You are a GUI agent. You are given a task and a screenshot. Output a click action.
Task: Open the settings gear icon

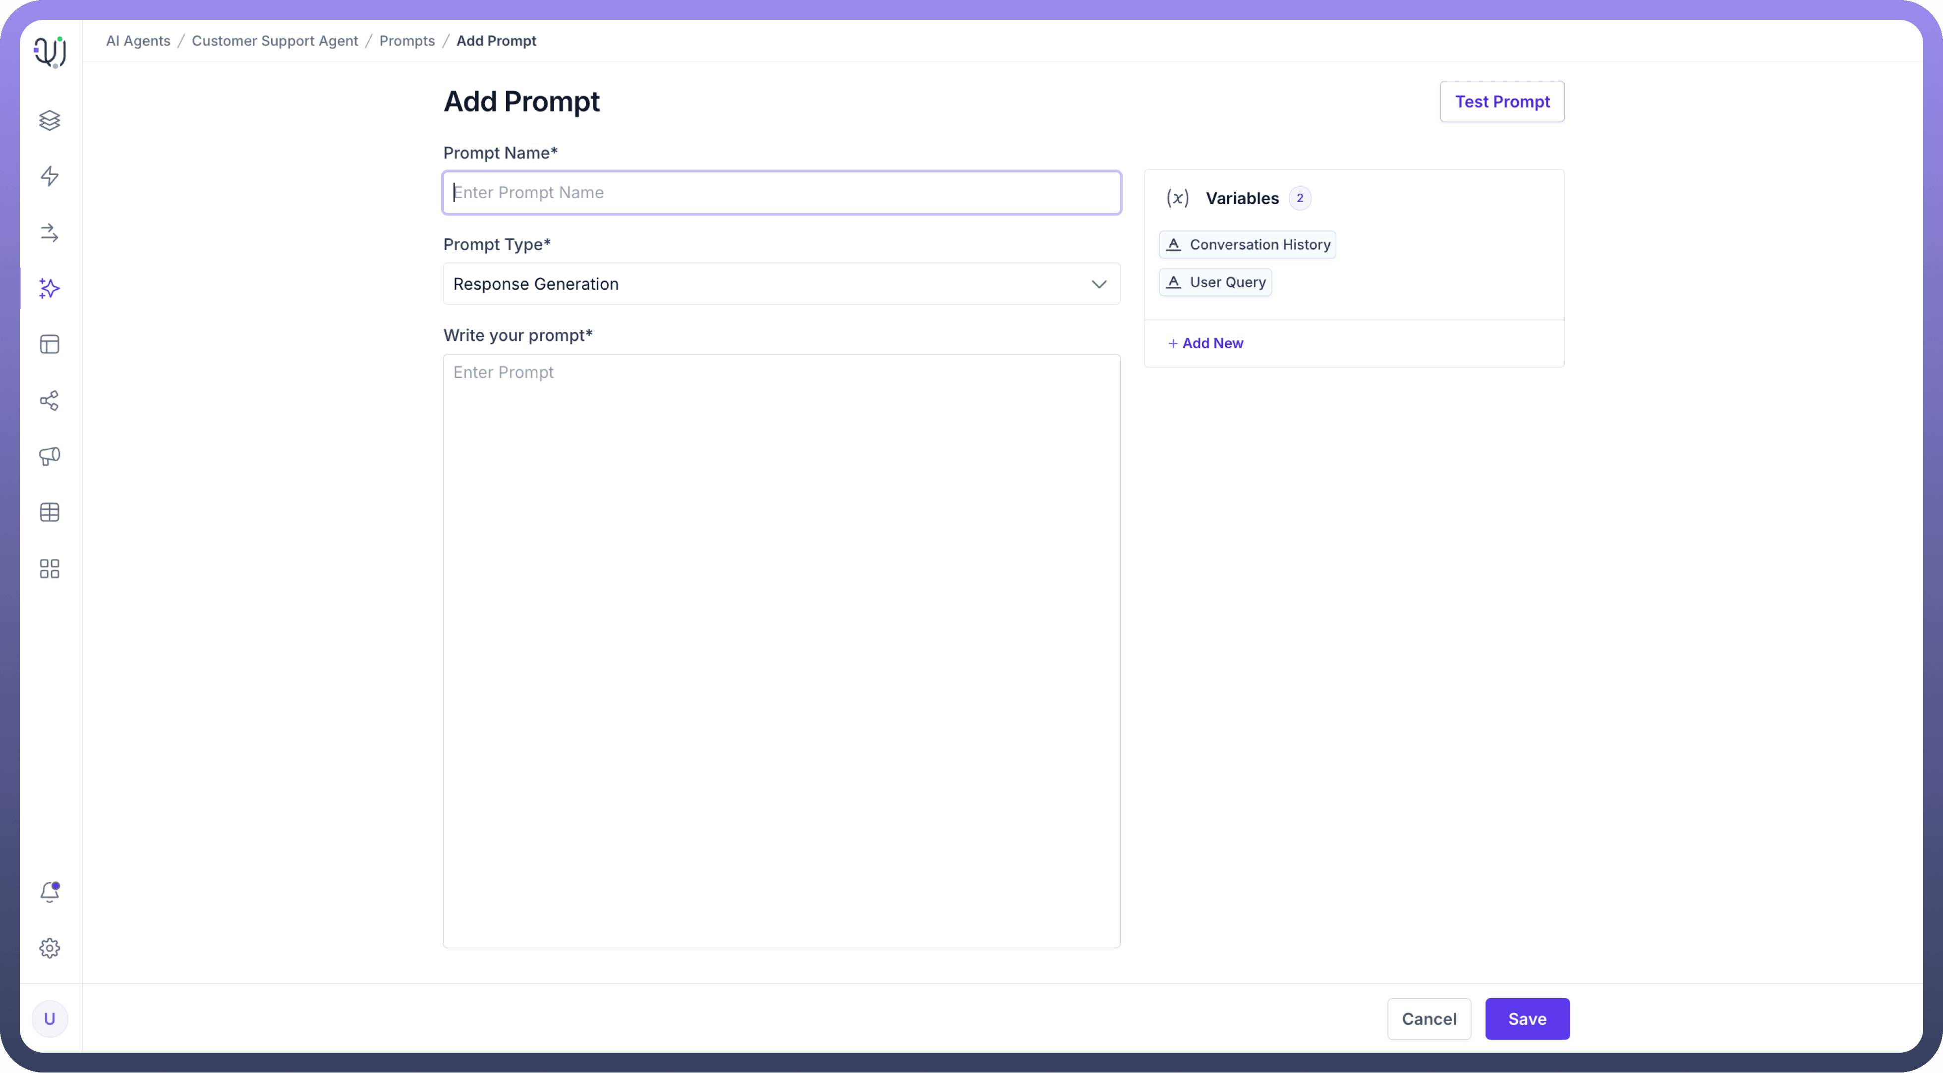pyautogui.click(x=50, y=948)
